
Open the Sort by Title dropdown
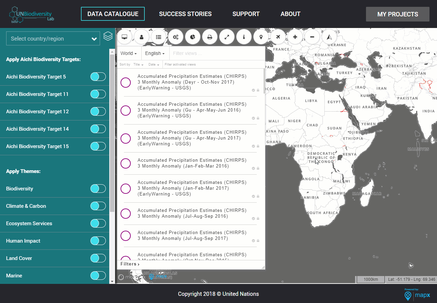[x=138, y=64]
